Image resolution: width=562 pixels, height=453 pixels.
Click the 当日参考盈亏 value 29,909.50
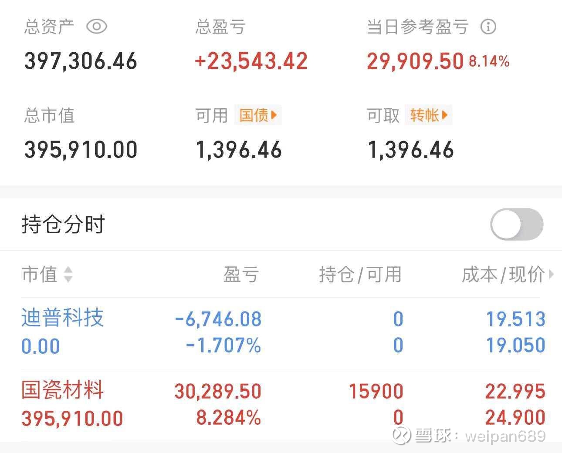(415, 61)
